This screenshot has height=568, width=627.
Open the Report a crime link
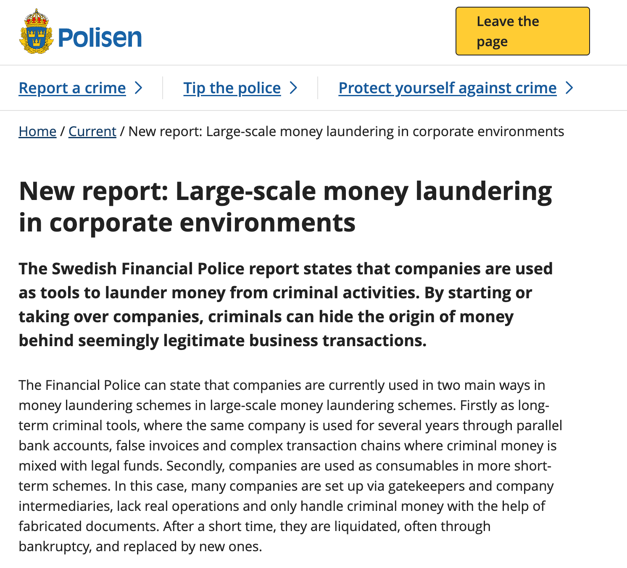pyautogui.click(x=72, y=88)
